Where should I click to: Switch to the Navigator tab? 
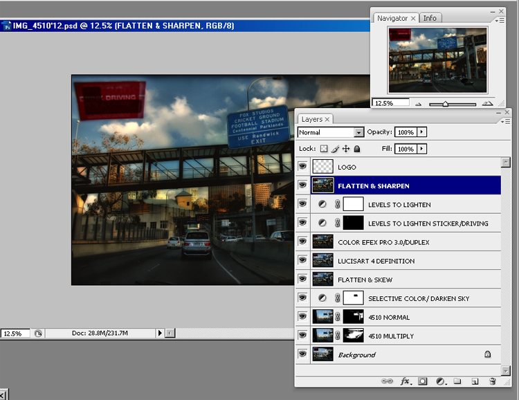(x=392, y=18)
